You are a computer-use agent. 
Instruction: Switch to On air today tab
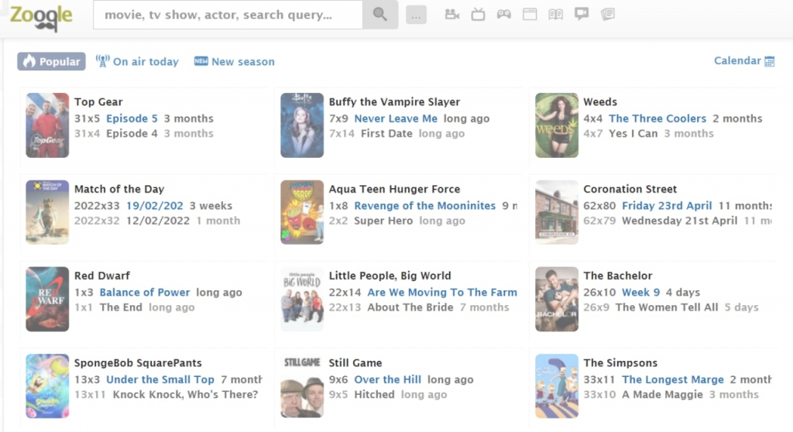click(x=137, y=61)
